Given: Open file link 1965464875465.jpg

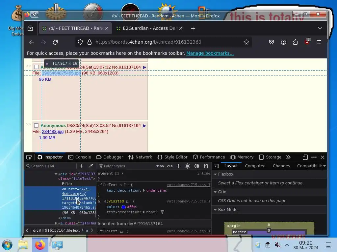Looking at the screenshot, I should (x=61, y=73).
